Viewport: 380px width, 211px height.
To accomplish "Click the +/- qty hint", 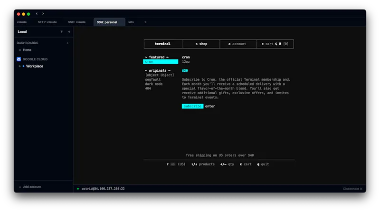I will coord(228,164).
